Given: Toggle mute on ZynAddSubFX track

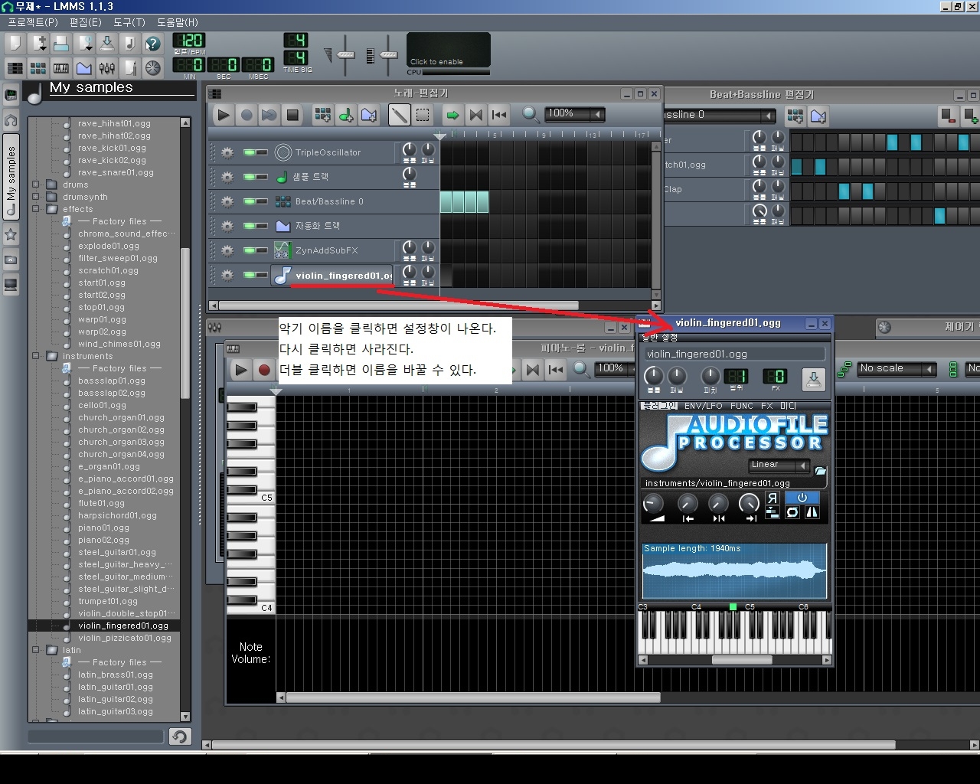Looking at the screenshot, I should 250,250.
